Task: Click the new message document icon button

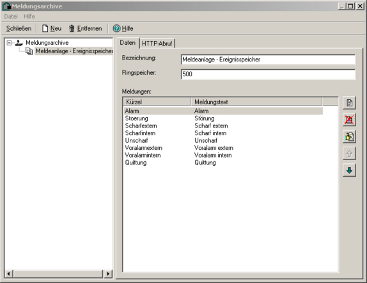Action: click(x=349, y=102)
